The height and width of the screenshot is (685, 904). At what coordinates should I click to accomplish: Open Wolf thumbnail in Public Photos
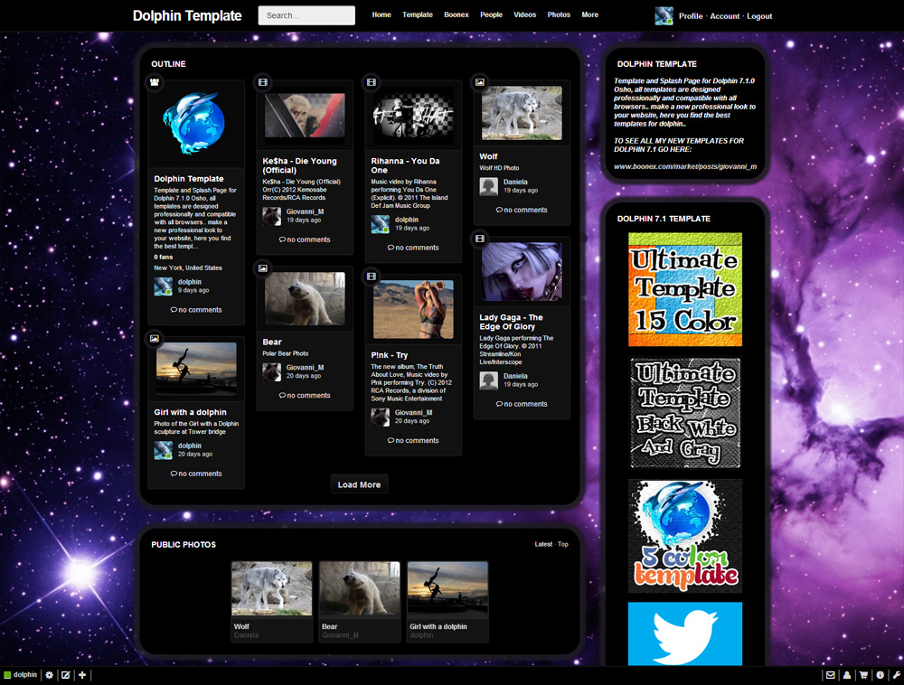click(271, 589)
